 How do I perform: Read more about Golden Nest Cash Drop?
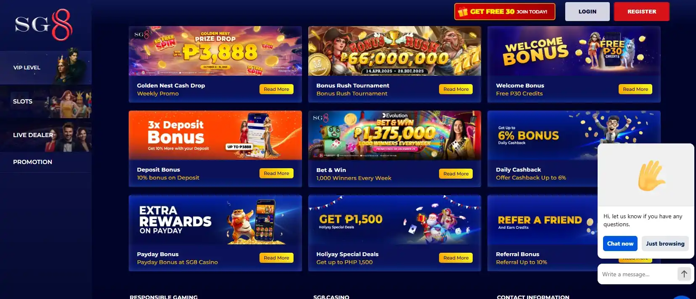click(x=276, y=89)
